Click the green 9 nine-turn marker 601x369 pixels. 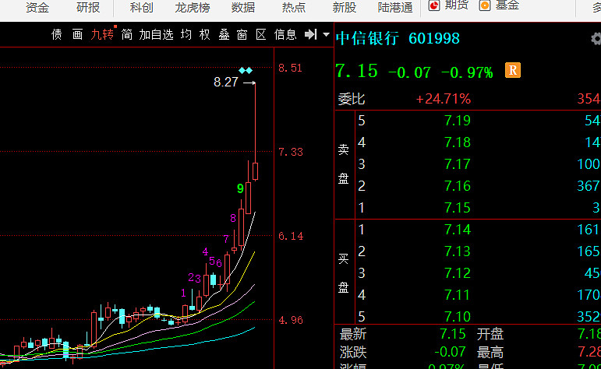tap(240, 188)
